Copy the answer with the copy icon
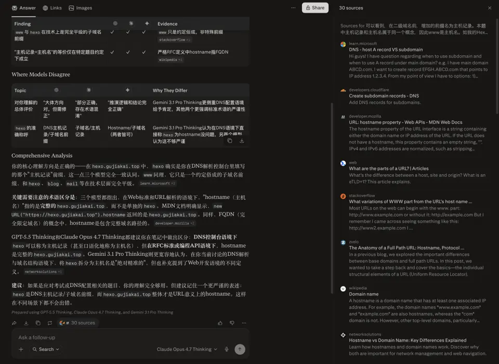This screenshot has height=364, width=499. click(38, 323)
